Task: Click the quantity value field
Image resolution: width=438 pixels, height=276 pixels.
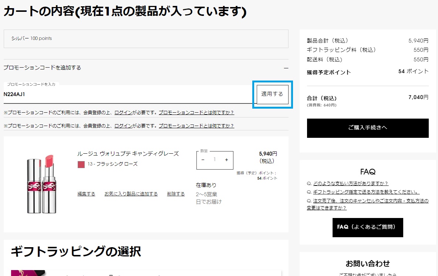Action: point(215,160)
